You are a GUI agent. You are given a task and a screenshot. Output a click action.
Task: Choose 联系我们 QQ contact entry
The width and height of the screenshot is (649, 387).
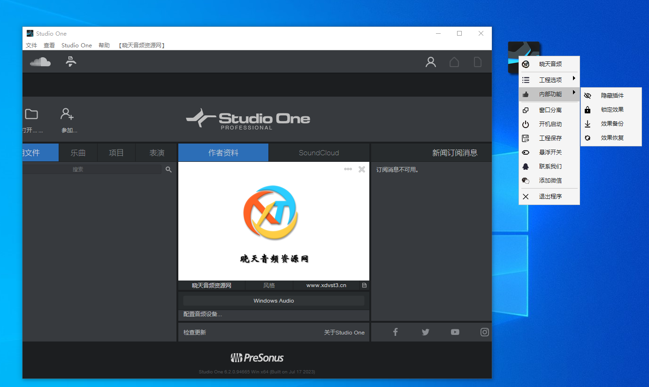coord(549,167)
